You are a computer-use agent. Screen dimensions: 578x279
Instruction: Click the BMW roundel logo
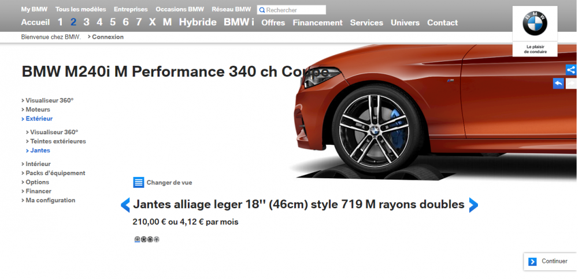click(x=535, y=23)
